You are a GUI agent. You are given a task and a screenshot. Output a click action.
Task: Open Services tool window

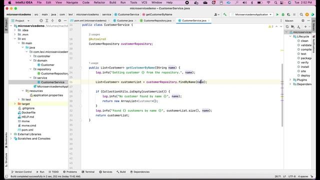pyautogui.click(x=105, y=172)
